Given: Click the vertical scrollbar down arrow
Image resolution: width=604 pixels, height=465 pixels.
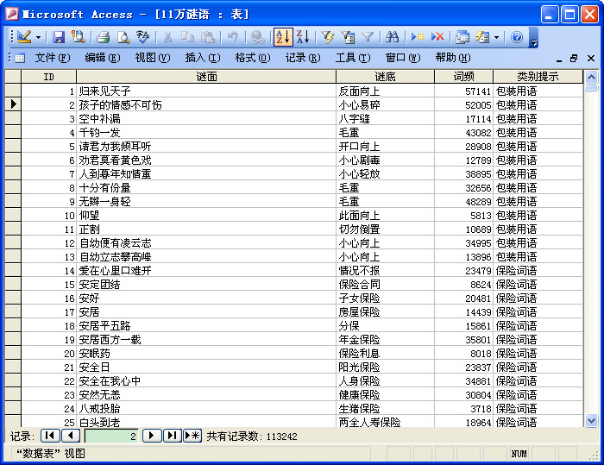Looking at the screenshot, I should pos(591,420).
